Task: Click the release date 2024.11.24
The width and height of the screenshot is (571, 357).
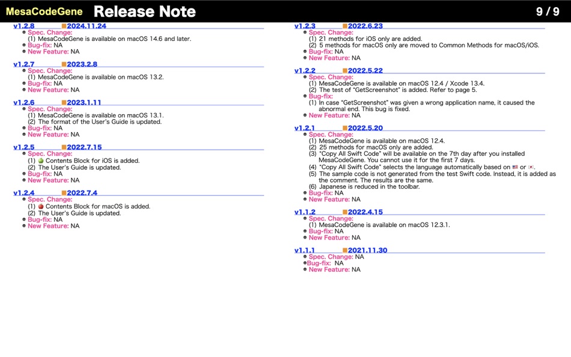Action: click(x=87, y=26)
